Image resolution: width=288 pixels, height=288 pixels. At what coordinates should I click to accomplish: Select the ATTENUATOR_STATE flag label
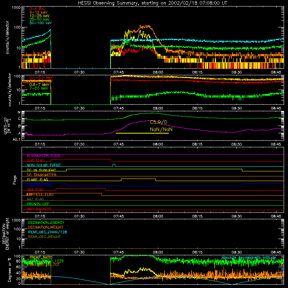pos(44,156)
